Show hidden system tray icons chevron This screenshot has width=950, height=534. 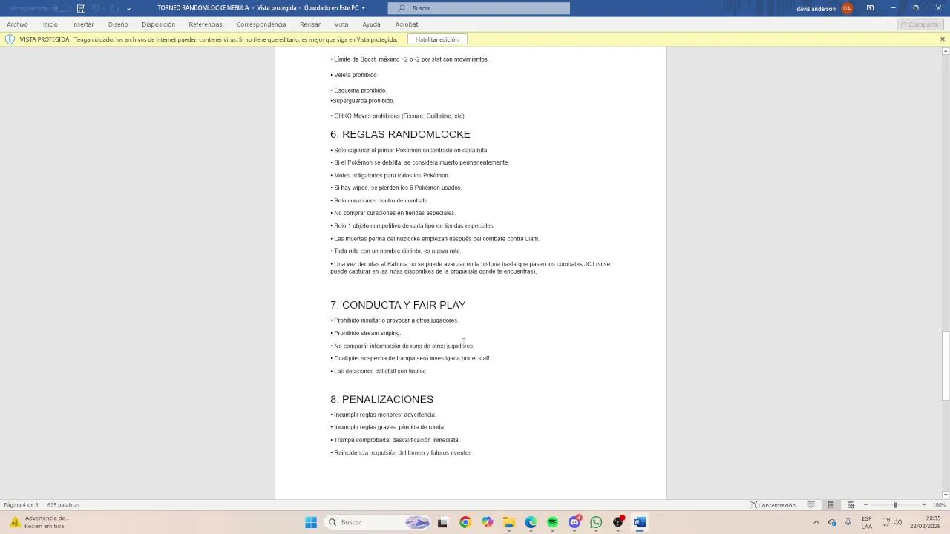(816, 522)
